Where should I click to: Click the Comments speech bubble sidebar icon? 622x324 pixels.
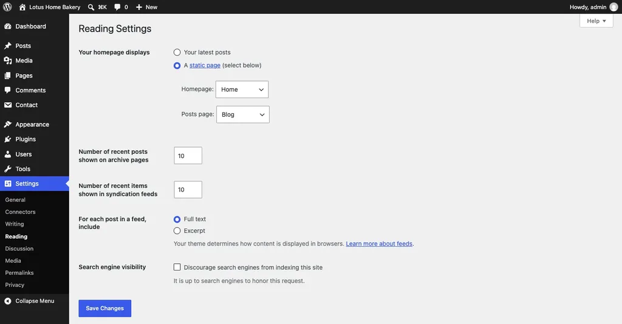point(7,90)
